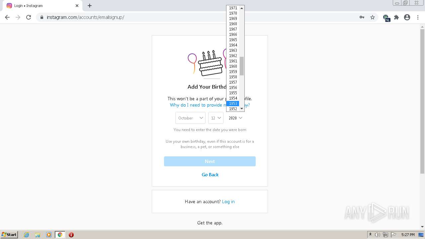Click the Chrome taskbar icon
The height and width of the screenshot is (239, 425).
point(60,235)
